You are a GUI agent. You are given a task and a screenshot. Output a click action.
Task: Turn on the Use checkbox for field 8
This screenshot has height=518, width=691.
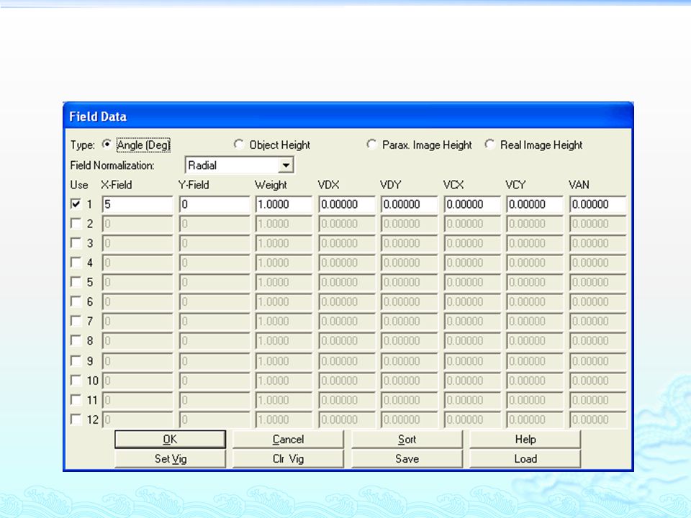(x=76, y=340)
